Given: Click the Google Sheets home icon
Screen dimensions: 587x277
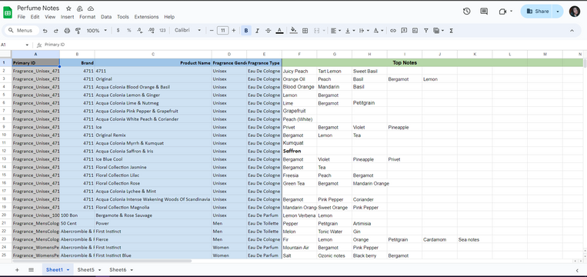Looking at the screenshot, I should 8,12.
